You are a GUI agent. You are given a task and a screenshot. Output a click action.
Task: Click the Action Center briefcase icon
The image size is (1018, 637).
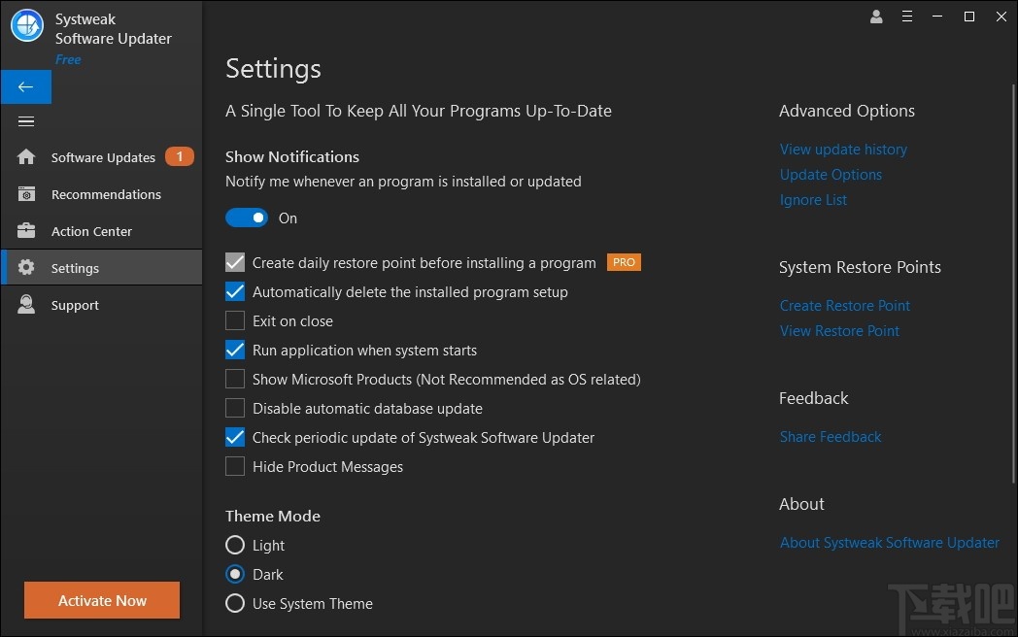(26, 231)
